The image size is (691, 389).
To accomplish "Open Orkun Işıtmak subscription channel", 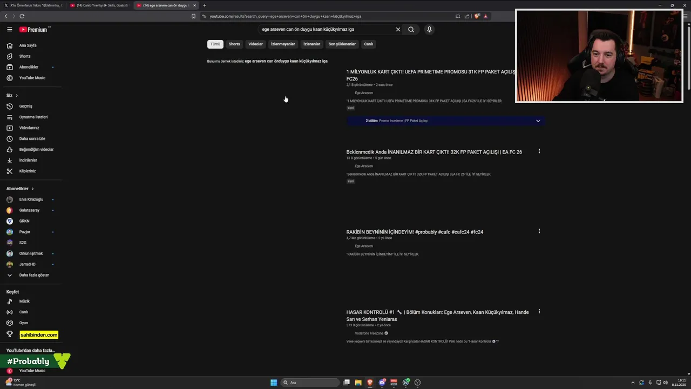I will pos(31,253).
